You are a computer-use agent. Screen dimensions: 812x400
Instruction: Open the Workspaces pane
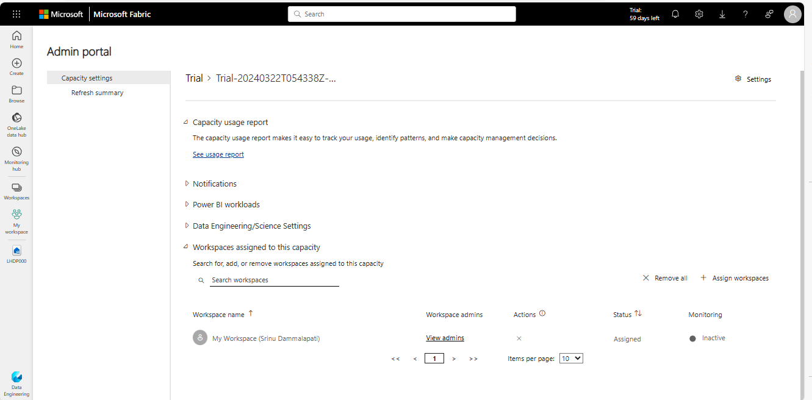click(x=16, y=191)
